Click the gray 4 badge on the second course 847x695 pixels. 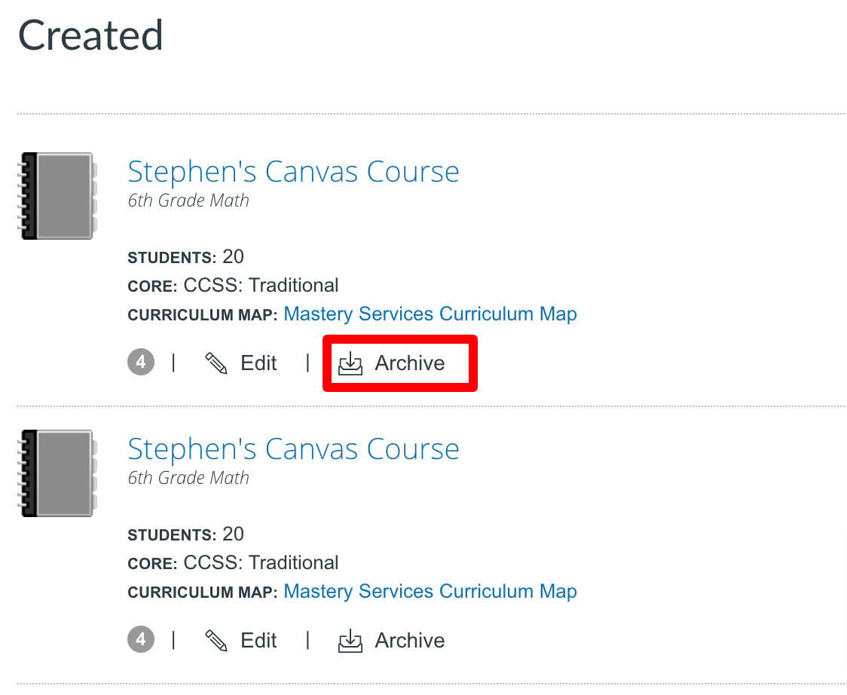pyautogui.click(x=141, y=641)
